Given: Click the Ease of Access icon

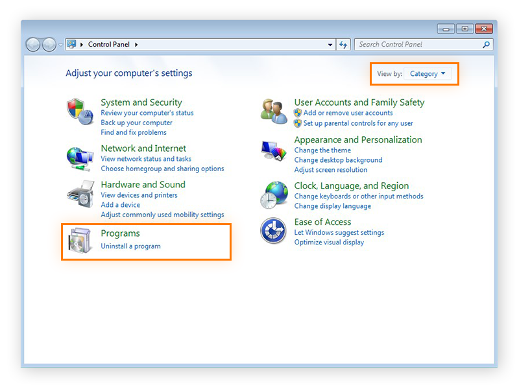Looking at the screenshot, I should click(x=272, y=231).
